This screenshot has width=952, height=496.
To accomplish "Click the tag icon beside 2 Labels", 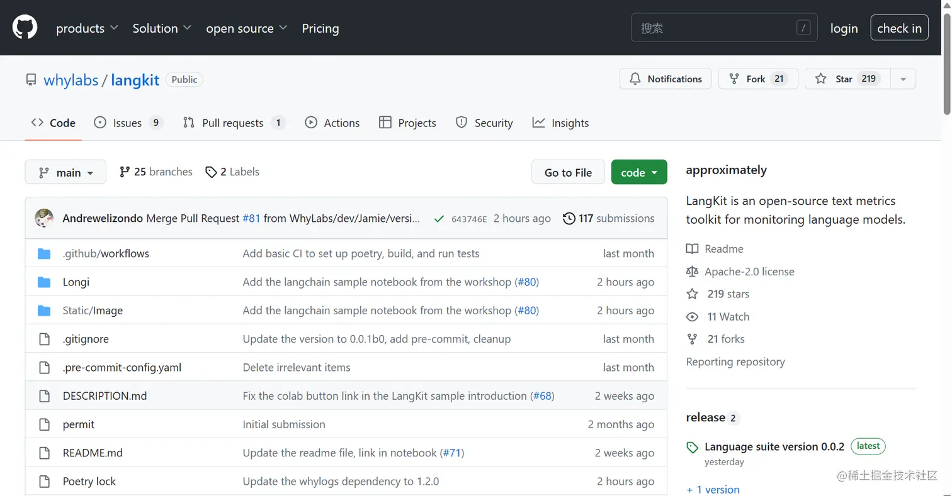I will (x=211, y=172).
